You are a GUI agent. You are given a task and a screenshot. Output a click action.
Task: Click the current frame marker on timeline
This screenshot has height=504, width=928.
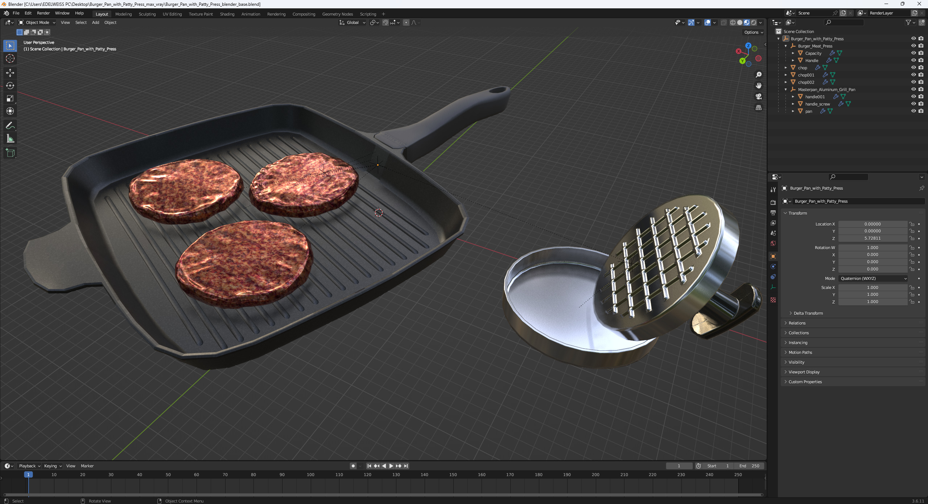(x=28, y=475)
